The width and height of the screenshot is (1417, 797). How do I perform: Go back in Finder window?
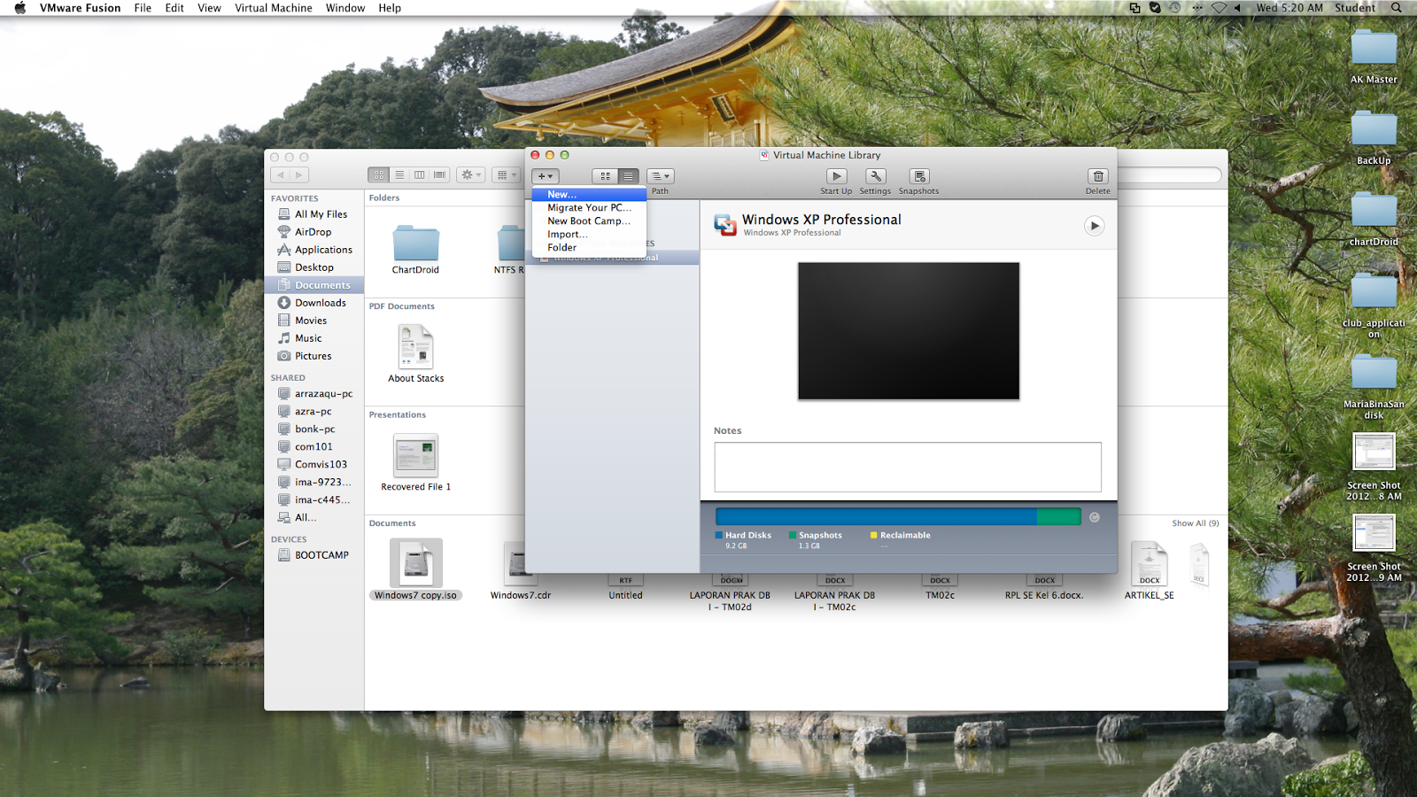(281, 175)
